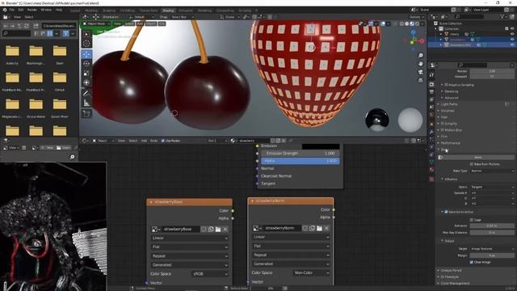The height and width of the screenshot is (291, 517).
Task: Open the Render properties tab
Action: [x=431, y=84]
